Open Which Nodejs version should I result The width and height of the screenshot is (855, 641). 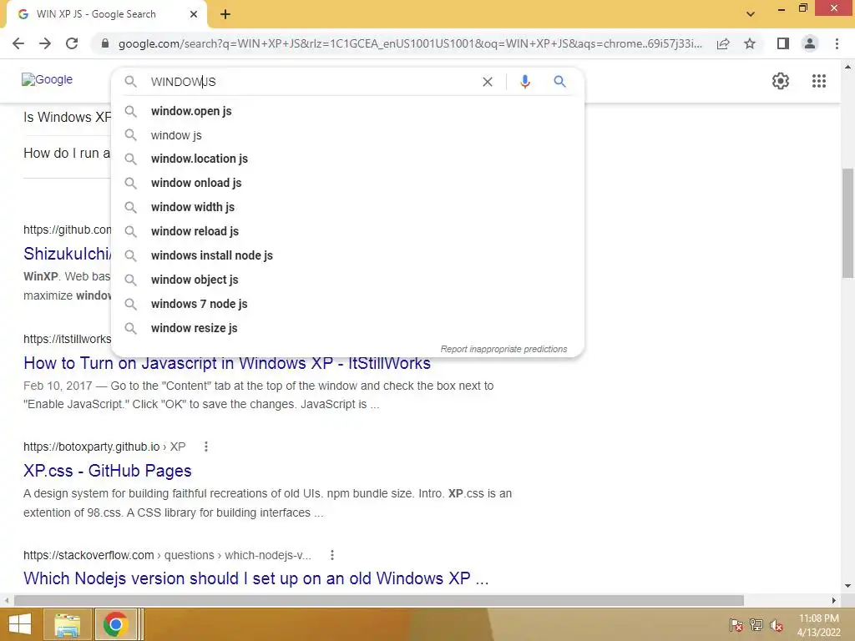click(x=255, y=578)
